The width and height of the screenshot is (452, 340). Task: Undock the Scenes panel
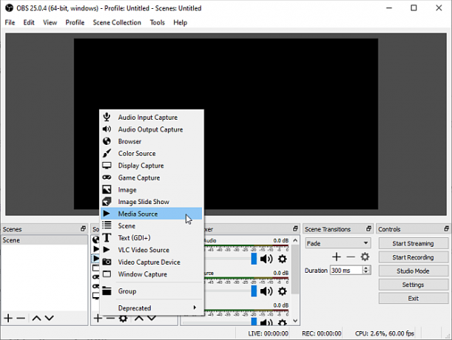(83, 229)
